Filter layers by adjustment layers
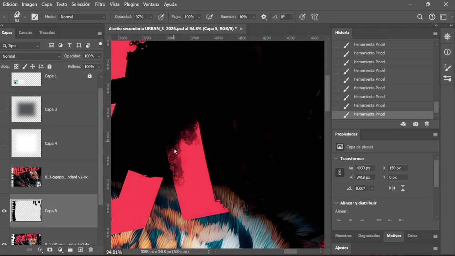Image resolution: width=455 pixels, height=256 pixels. coord(60,45)
